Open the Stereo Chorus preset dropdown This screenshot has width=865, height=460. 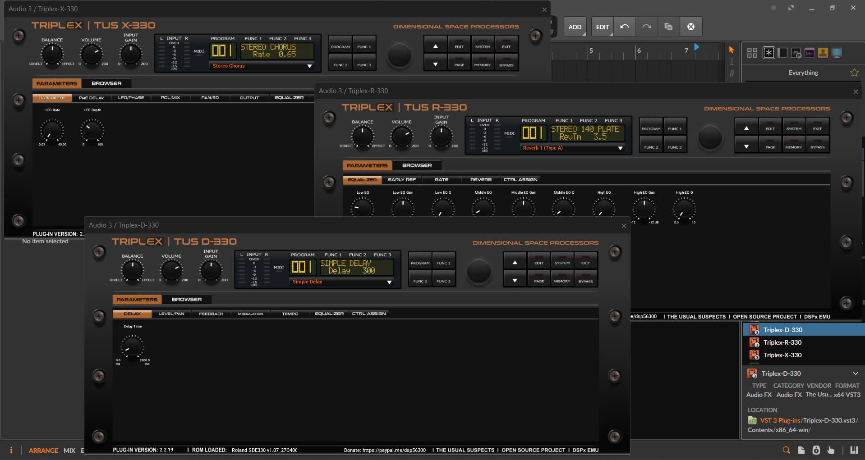click(262, 66)
